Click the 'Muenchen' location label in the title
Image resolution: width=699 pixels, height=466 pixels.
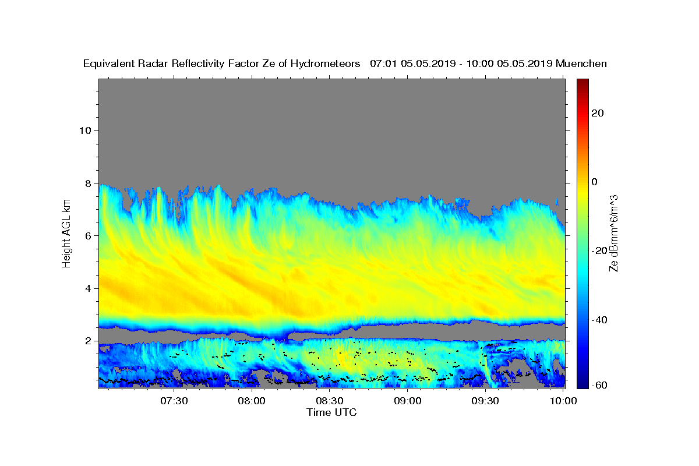pyautogui.click(x=581, y=63)
